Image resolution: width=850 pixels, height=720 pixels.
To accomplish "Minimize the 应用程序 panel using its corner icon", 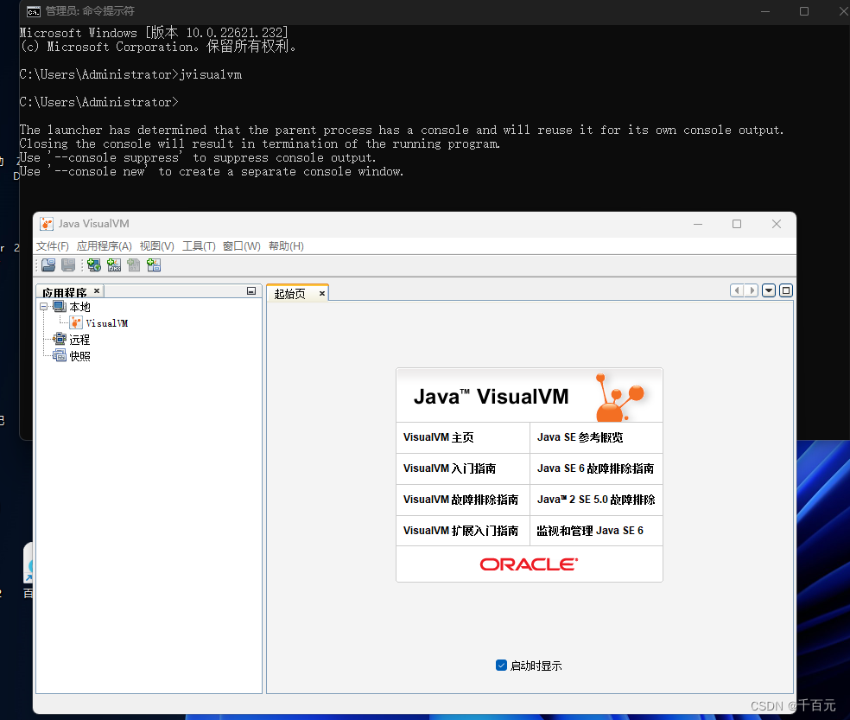I will tap(251, 291).
